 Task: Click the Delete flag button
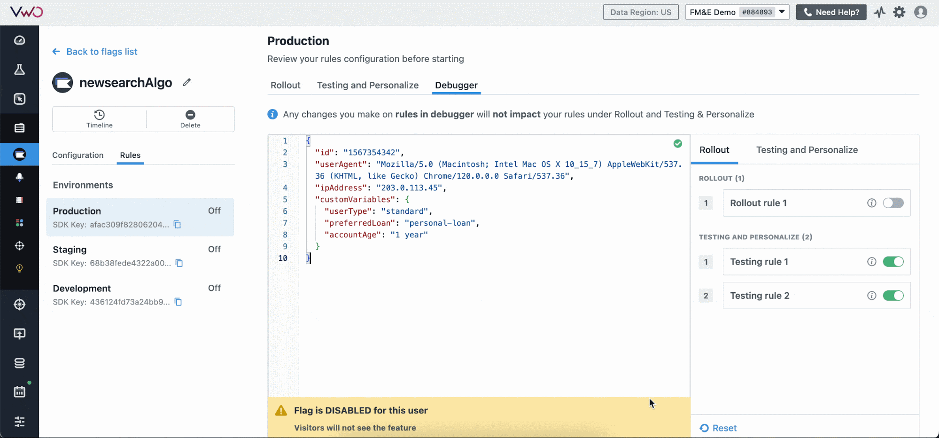coord(190,119)
